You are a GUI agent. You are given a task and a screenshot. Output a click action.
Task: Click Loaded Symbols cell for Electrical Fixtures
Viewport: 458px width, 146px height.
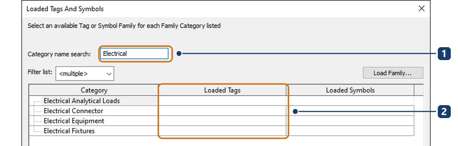tap(350, 131)
